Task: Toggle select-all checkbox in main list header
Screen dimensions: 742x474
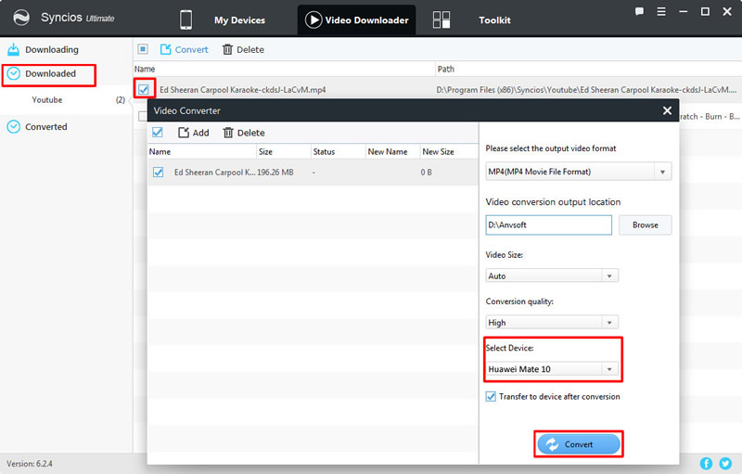Action: pos(143,49)
